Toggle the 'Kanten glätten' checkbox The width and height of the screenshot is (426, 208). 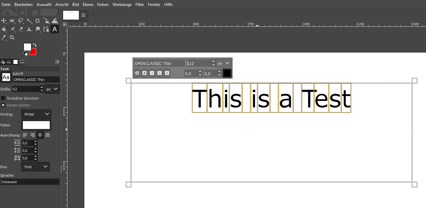pyautogui.click(x=3, y=105)
